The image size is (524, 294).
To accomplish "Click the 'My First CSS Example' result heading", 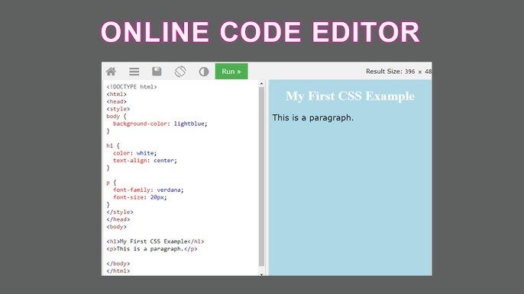I will click(x=350, y=96).
